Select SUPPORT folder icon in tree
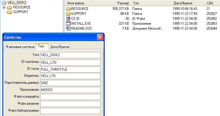The height and width of the screenshot is (116, 220). click(9, 12)
